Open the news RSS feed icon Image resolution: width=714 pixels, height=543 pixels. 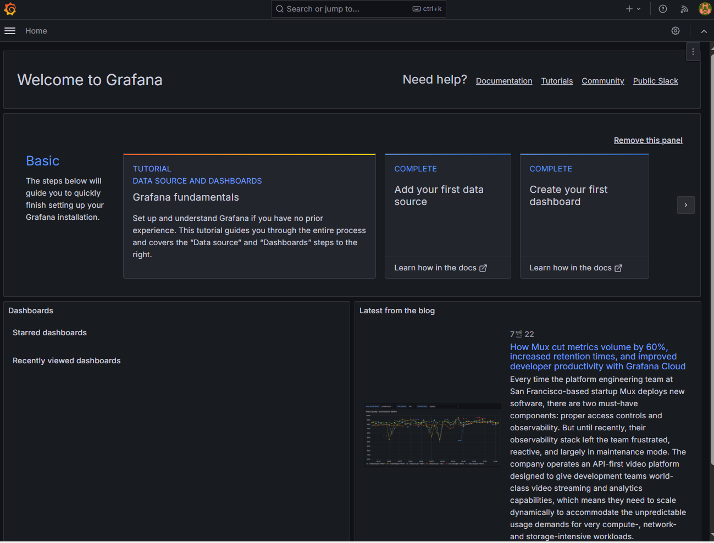tap(684, 9)
